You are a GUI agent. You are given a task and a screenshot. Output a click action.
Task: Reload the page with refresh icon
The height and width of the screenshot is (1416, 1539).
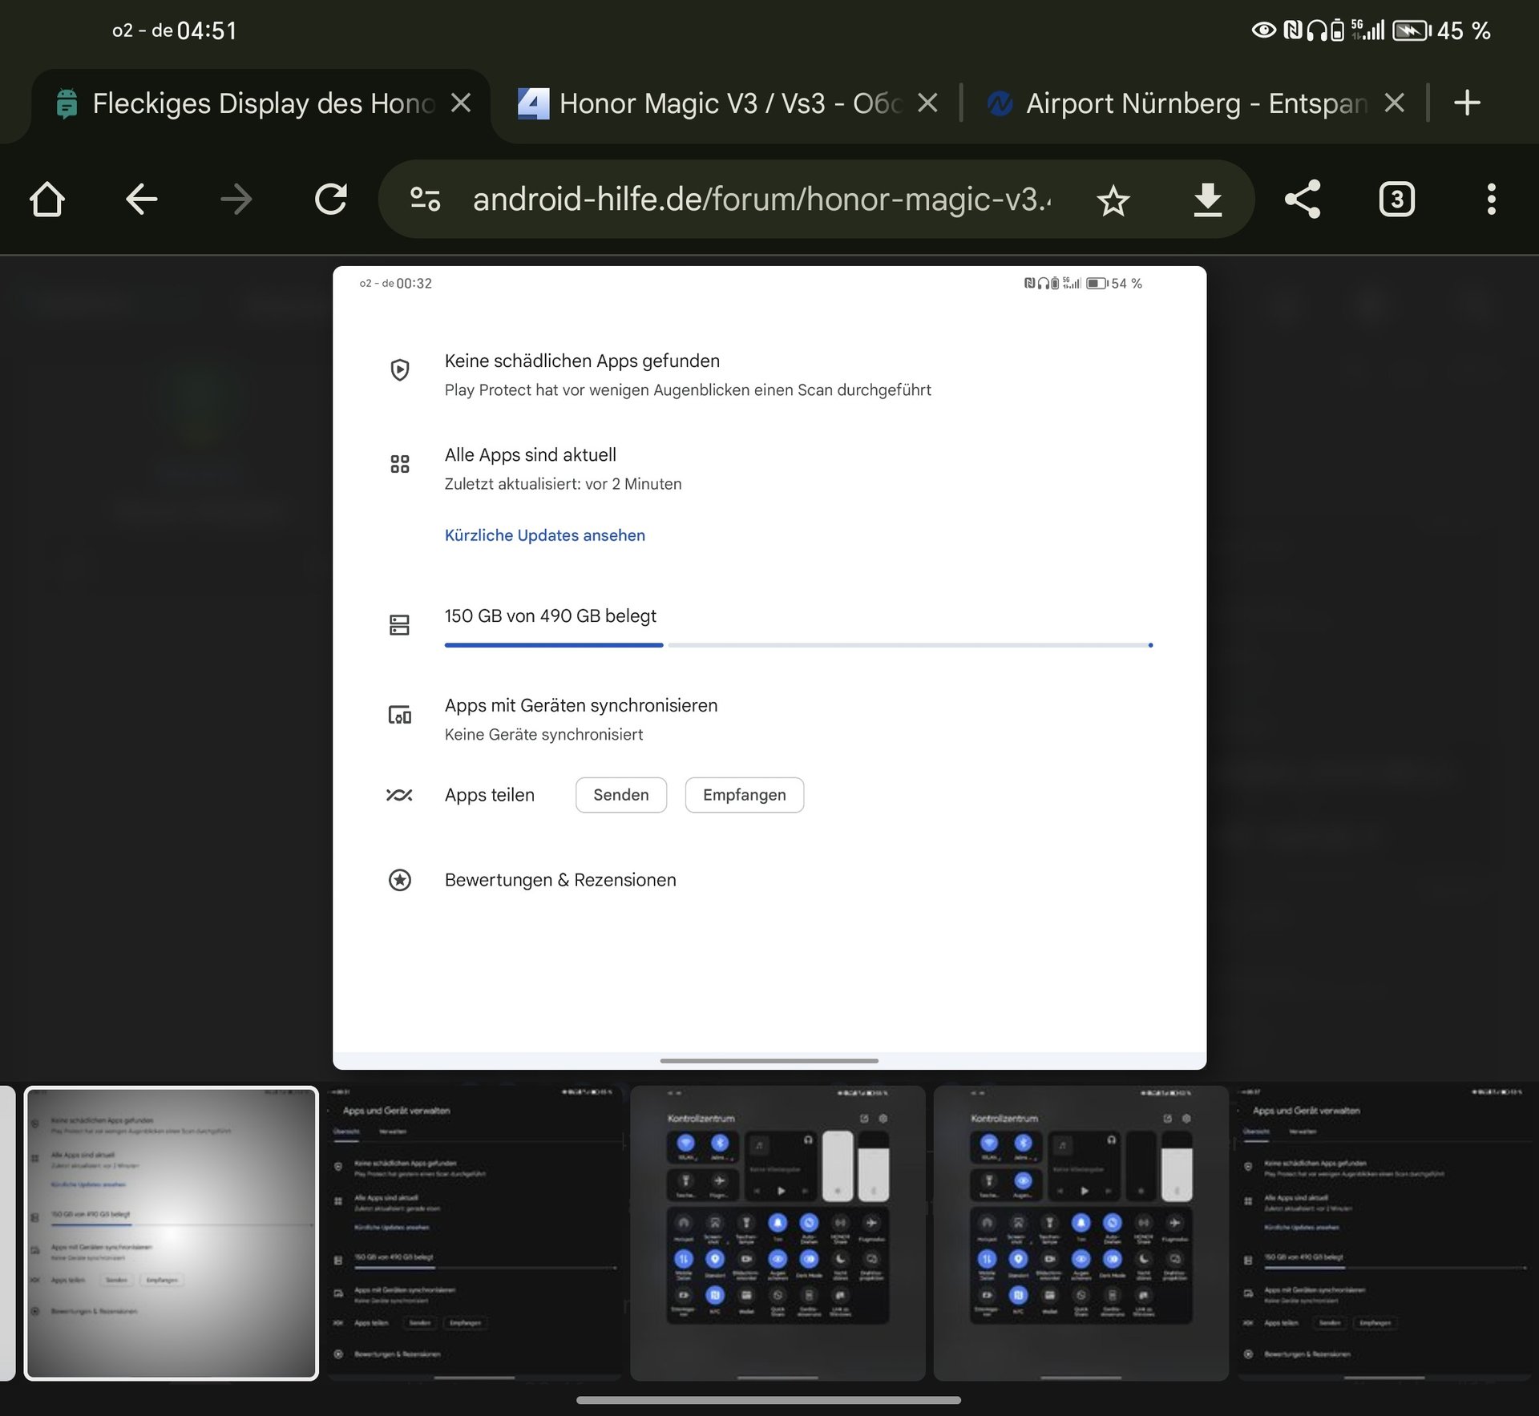click(330, 200)
